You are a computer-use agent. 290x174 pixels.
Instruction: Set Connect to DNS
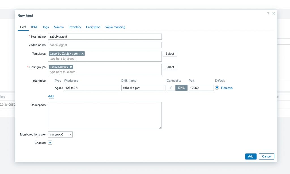(182, 88)
